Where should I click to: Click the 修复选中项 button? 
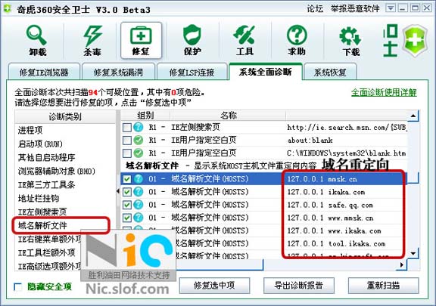214,285
